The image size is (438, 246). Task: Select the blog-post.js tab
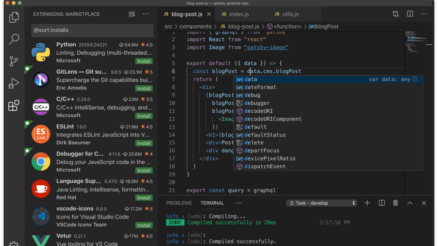[186, 14]
